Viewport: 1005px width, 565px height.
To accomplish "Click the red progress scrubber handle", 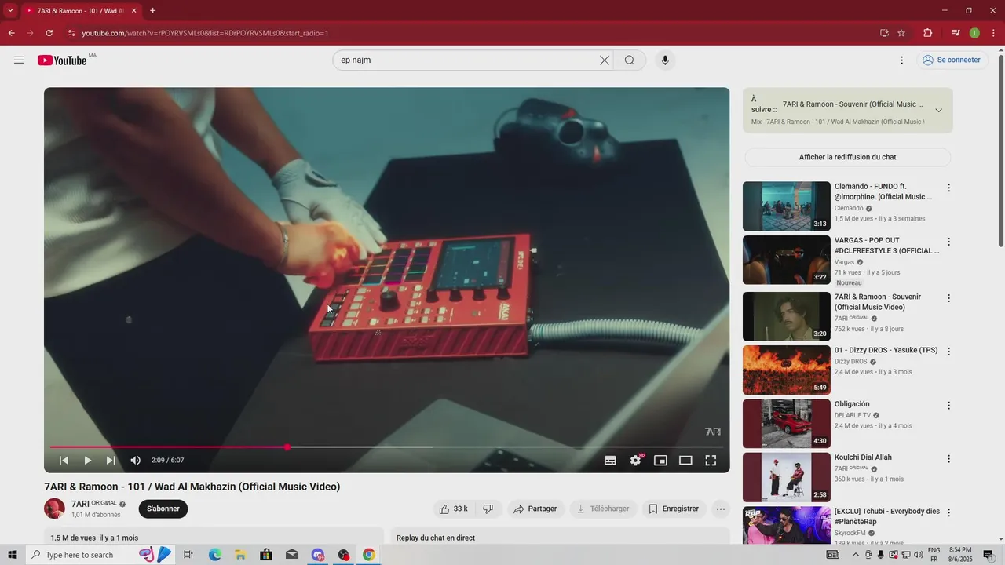I will [x=287, y=447].
